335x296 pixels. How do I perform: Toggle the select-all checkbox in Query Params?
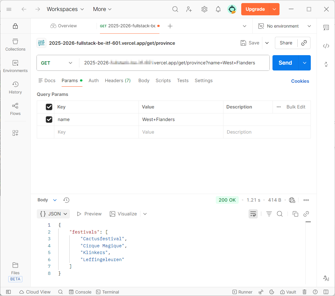click(x=49, y=107)
